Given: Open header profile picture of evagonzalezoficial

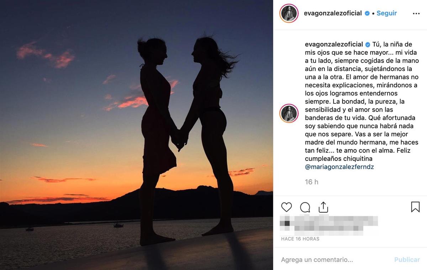Looking at the screenshot, I should pos(289,13).
